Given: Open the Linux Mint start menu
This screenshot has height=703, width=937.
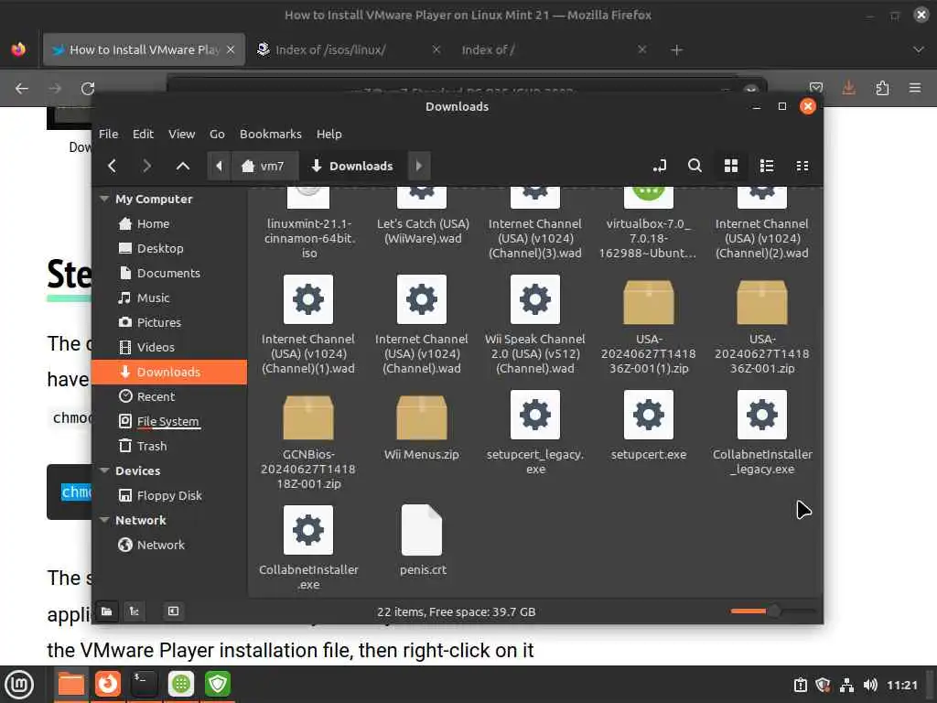Looking at the screenshot, I should pos(19,684).
